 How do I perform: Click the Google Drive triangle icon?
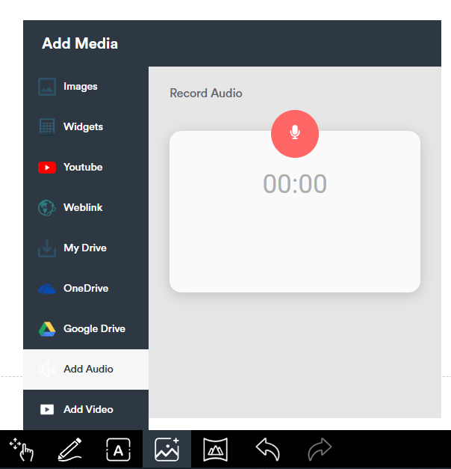pyautogui.click(x=47, y=329)
